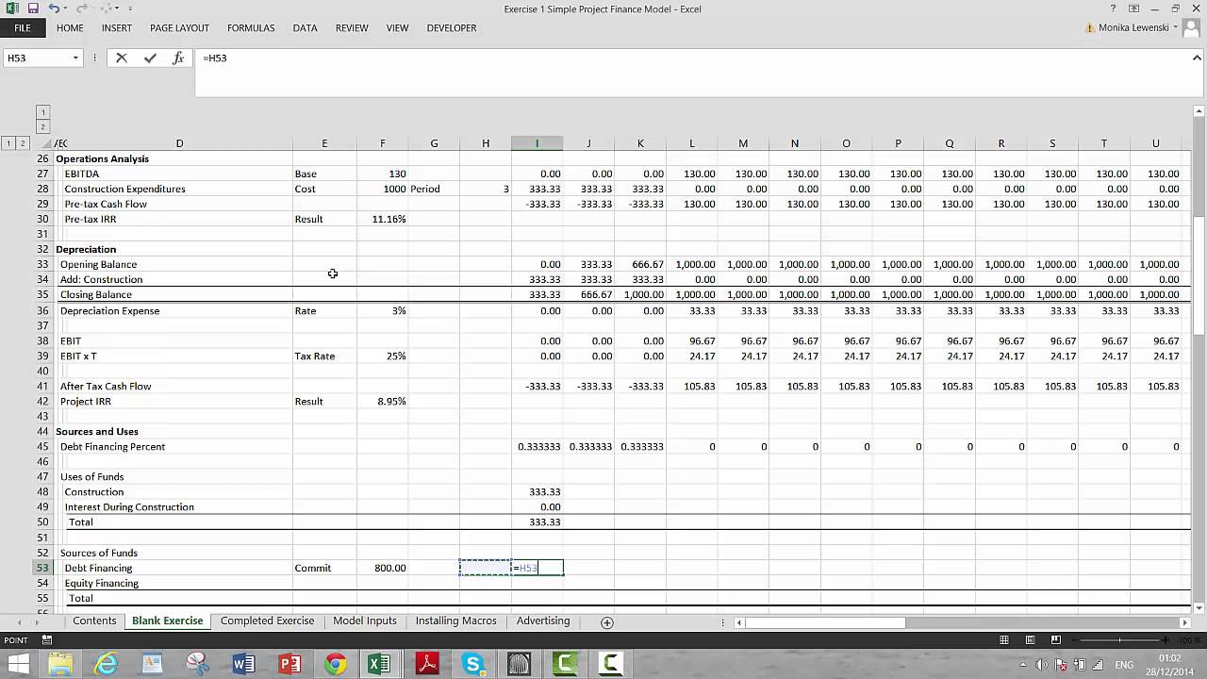Expand the formula bar with chevron
This screenshot has width=1207, height=679.
(1198, 58)
